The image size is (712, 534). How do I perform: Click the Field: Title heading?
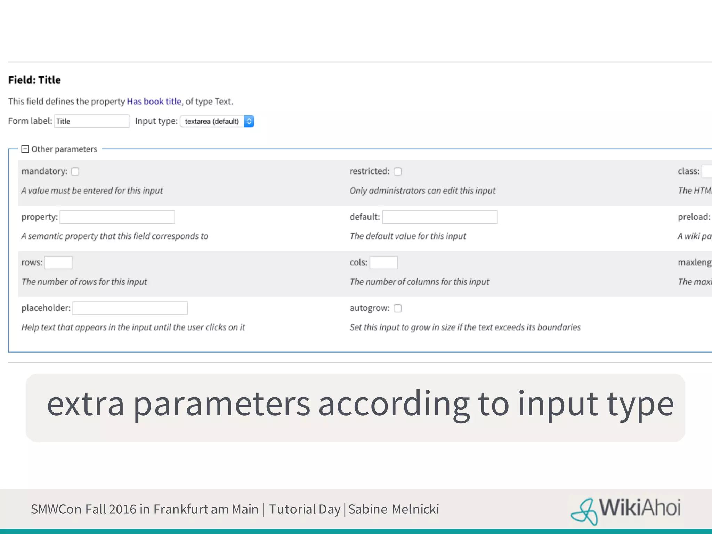point(34,80)
